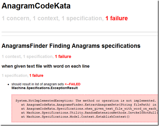The width and height of the screenshot is (159, 126).
Task: Click the AnagramsFinder Finding Anagrams specifications heading
Action: click(71, 46)
